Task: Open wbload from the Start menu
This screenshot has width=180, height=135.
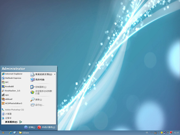Action: tap(7, 99)
